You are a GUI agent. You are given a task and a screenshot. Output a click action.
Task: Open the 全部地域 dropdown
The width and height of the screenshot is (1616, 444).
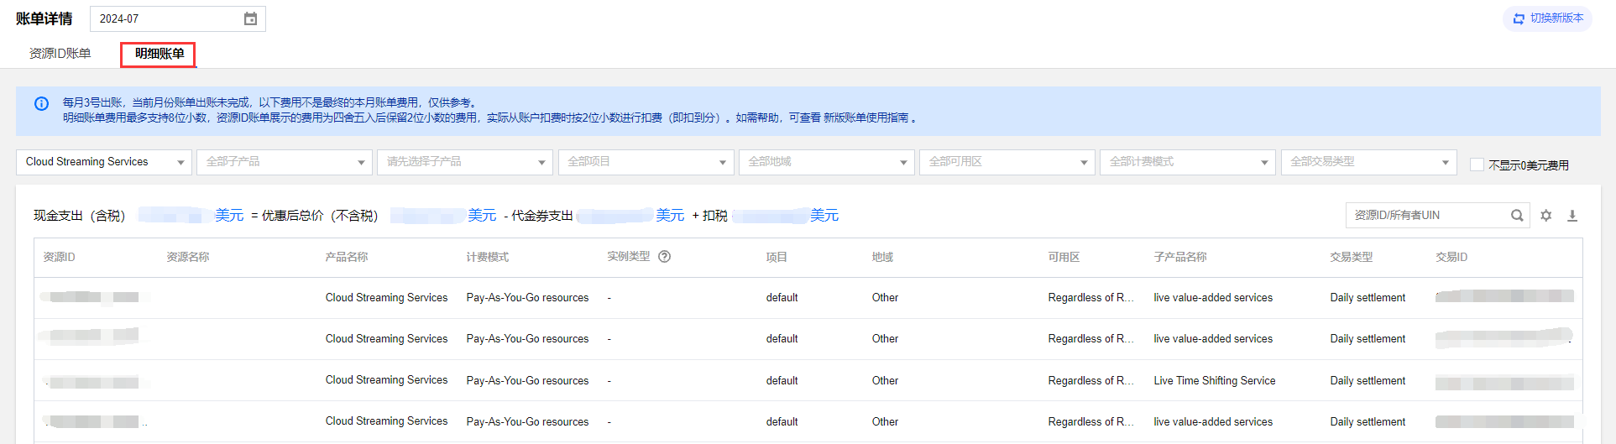pos(827,162)
